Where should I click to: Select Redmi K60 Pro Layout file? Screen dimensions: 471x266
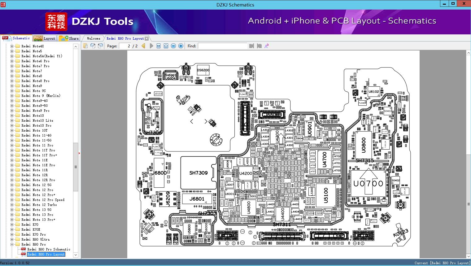[x=46, y=254]
